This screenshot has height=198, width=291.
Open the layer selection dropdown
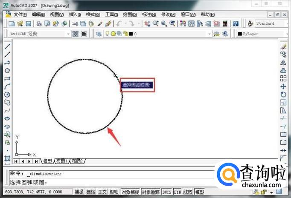click(x=209, y=34)
